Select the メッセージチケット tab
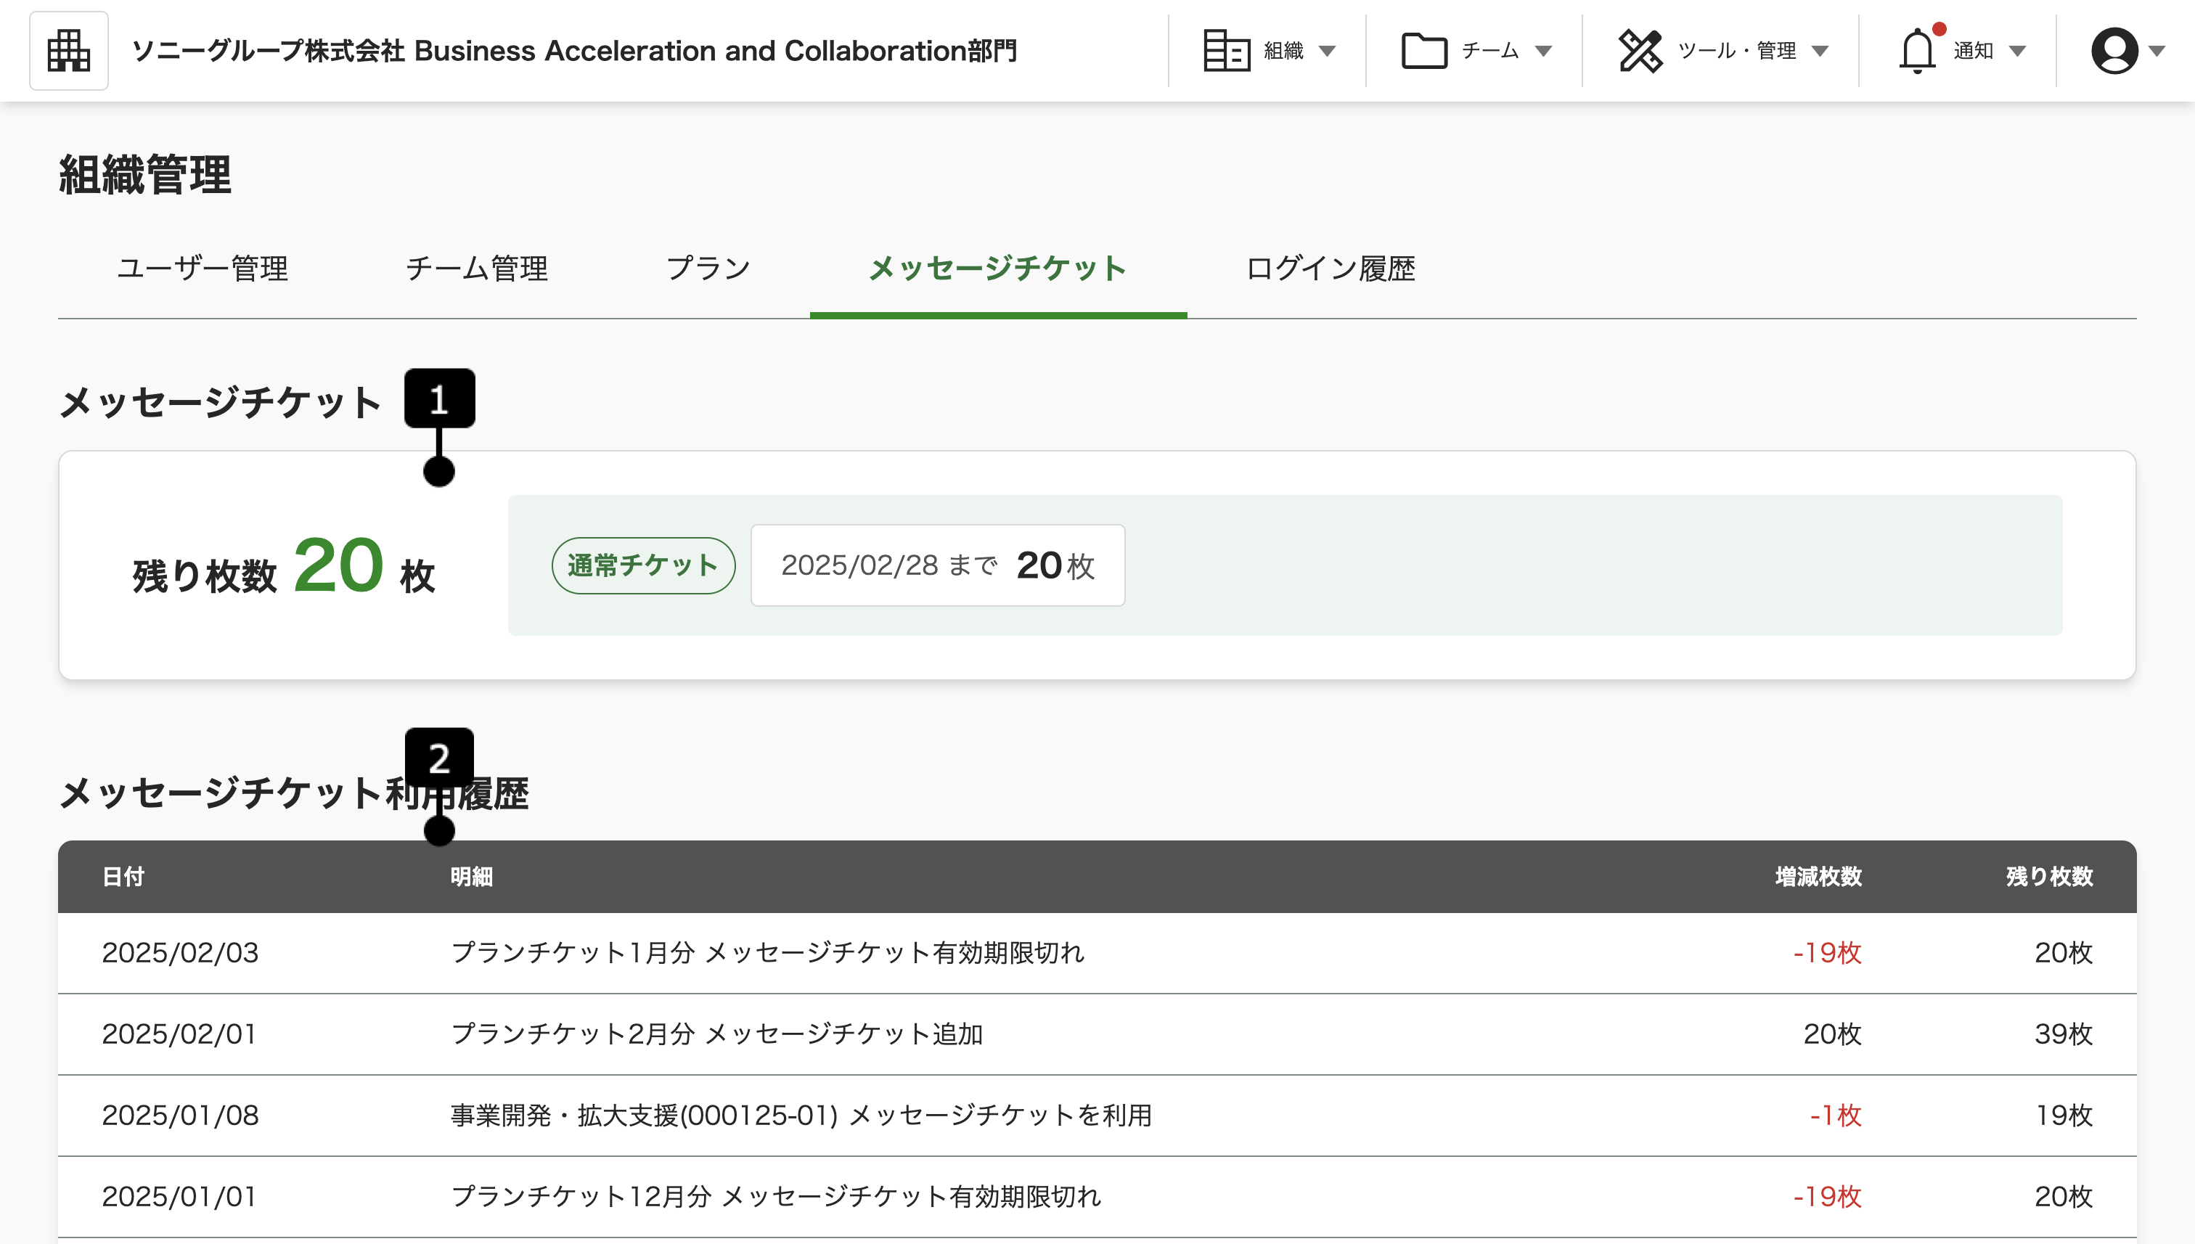This screenshot has width=2195, height=1244. (x=998, y=269)
